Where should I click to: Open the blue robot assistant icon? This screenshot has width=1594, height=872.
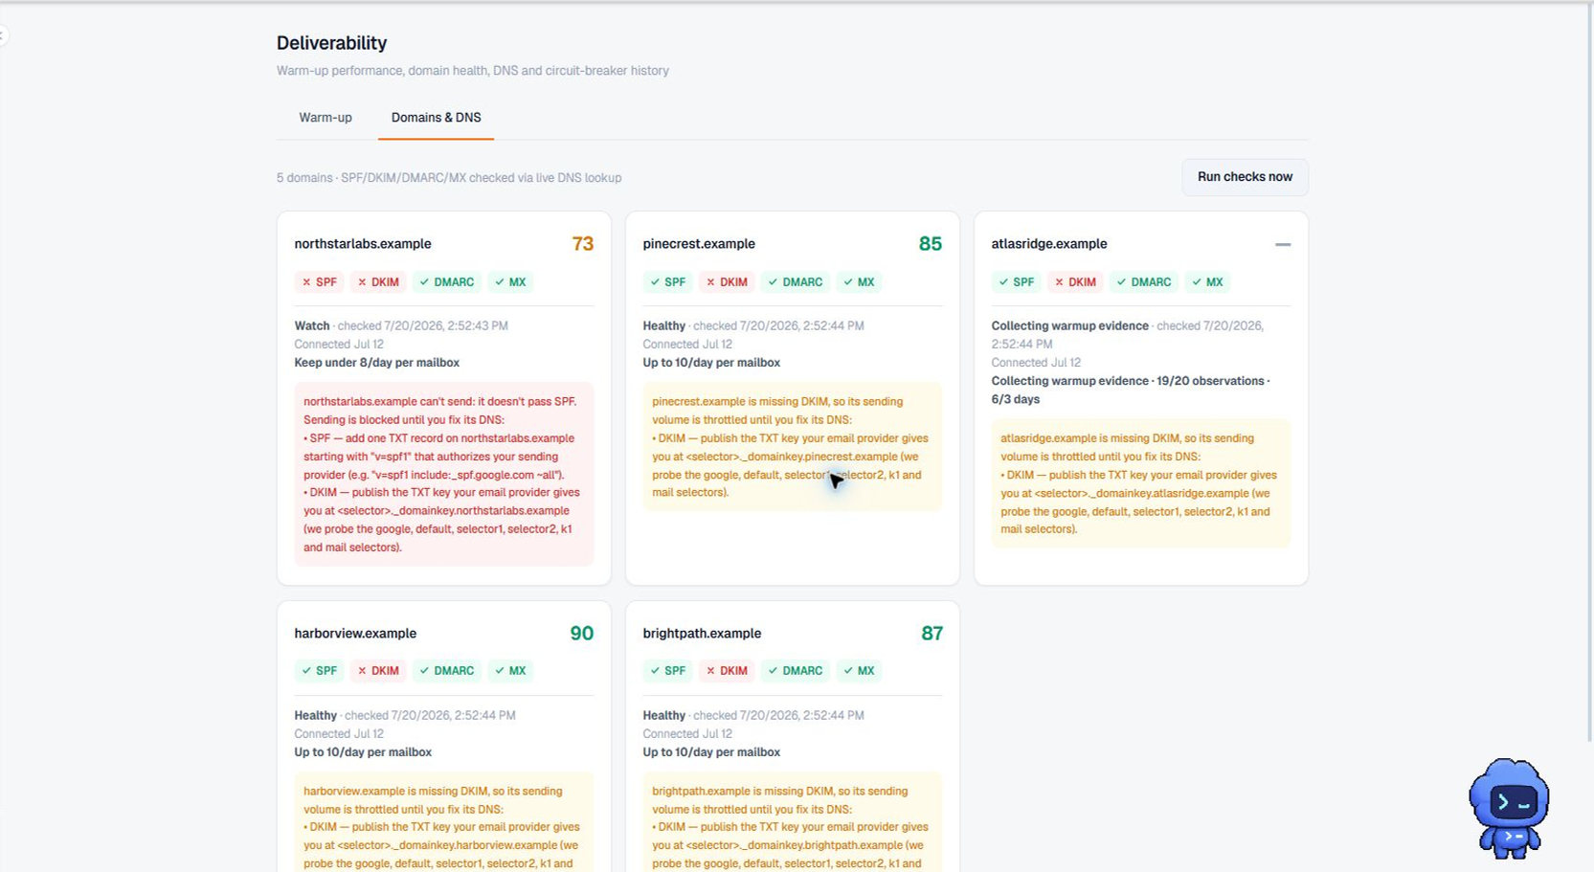(1509, 808)
